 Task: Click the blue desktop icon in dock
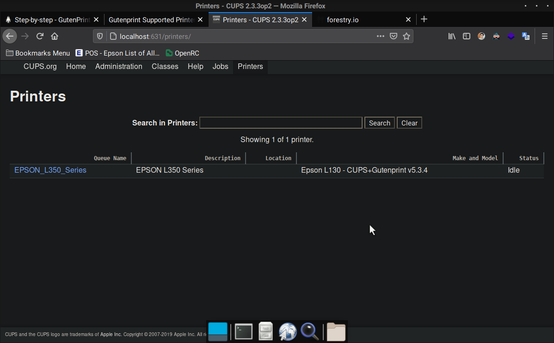point(218,332)
